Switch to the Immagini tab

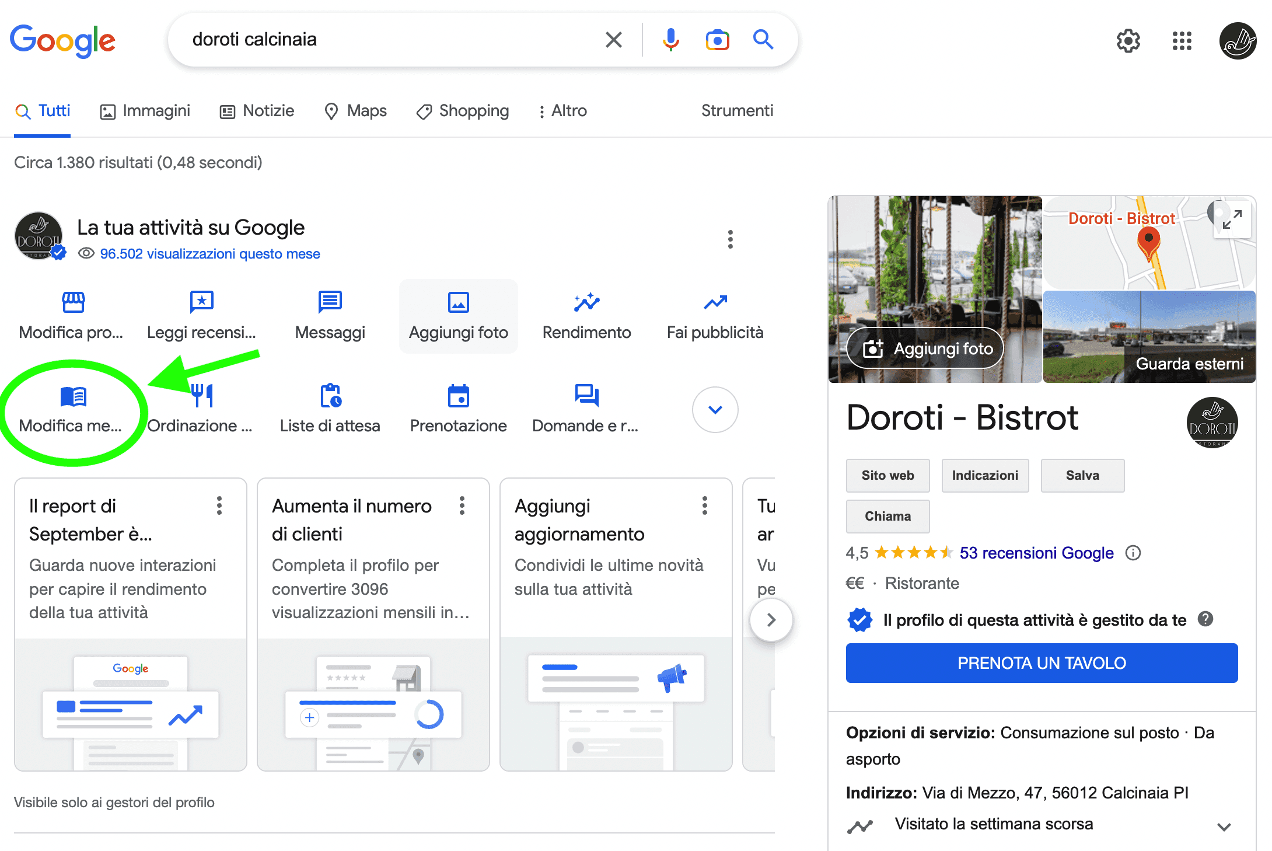pos(145,111)
